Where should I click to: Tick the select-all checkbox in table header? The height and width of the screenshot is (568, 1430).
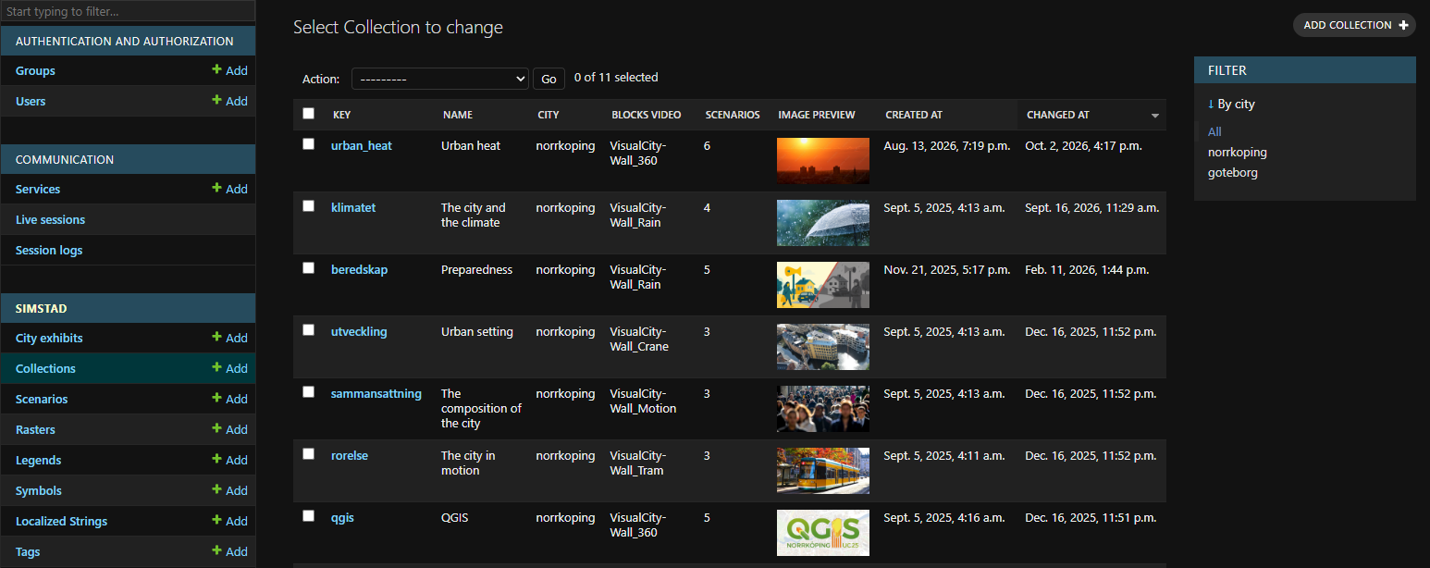[309, 114]
